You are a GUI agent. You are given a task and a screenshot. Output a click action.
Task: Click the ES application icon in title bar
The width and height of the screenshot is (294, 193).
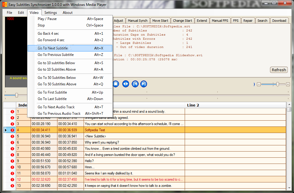(x=5, y=4)
